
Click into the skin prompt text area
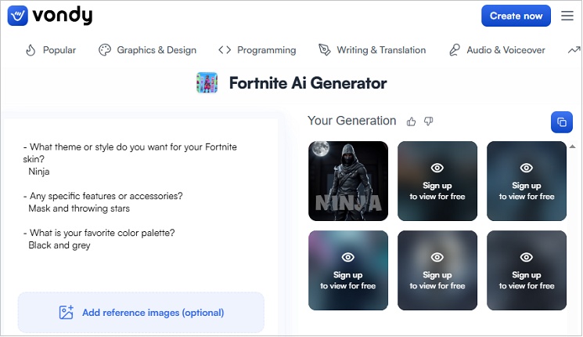tap(141, 196)
